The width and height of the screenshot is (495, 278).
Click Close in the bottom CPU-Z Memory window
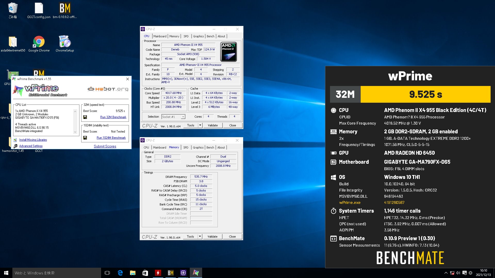point(232,237)
